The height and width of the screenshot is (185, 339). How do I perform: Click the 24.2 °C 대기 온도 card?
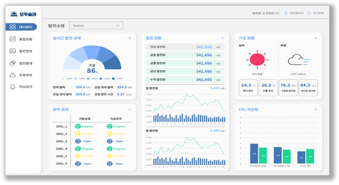coord(248,88)
